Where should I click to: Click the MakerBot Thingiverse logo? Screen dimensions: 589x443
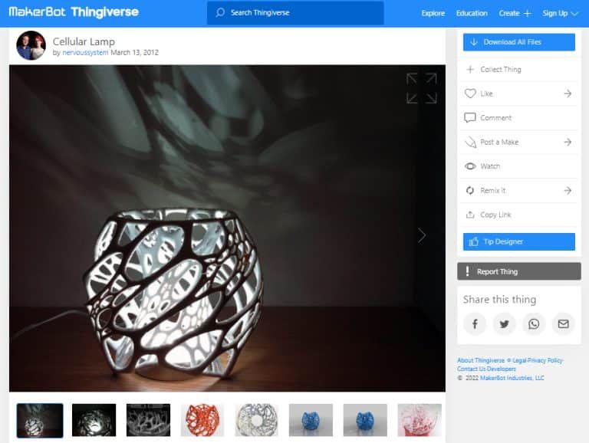[x=74, y=12]
